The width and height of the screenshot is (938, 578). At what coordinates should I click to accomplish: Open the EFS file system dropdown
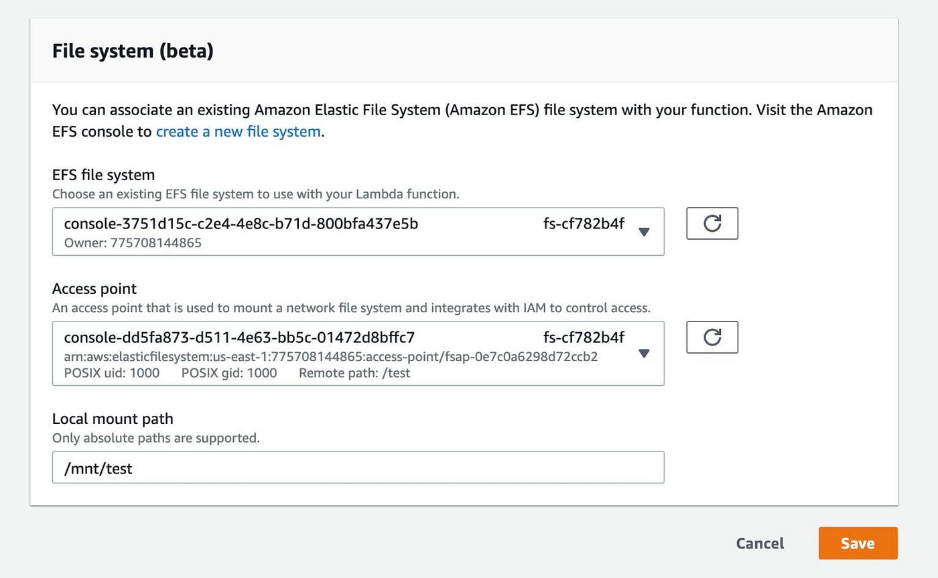pos(358,231)
